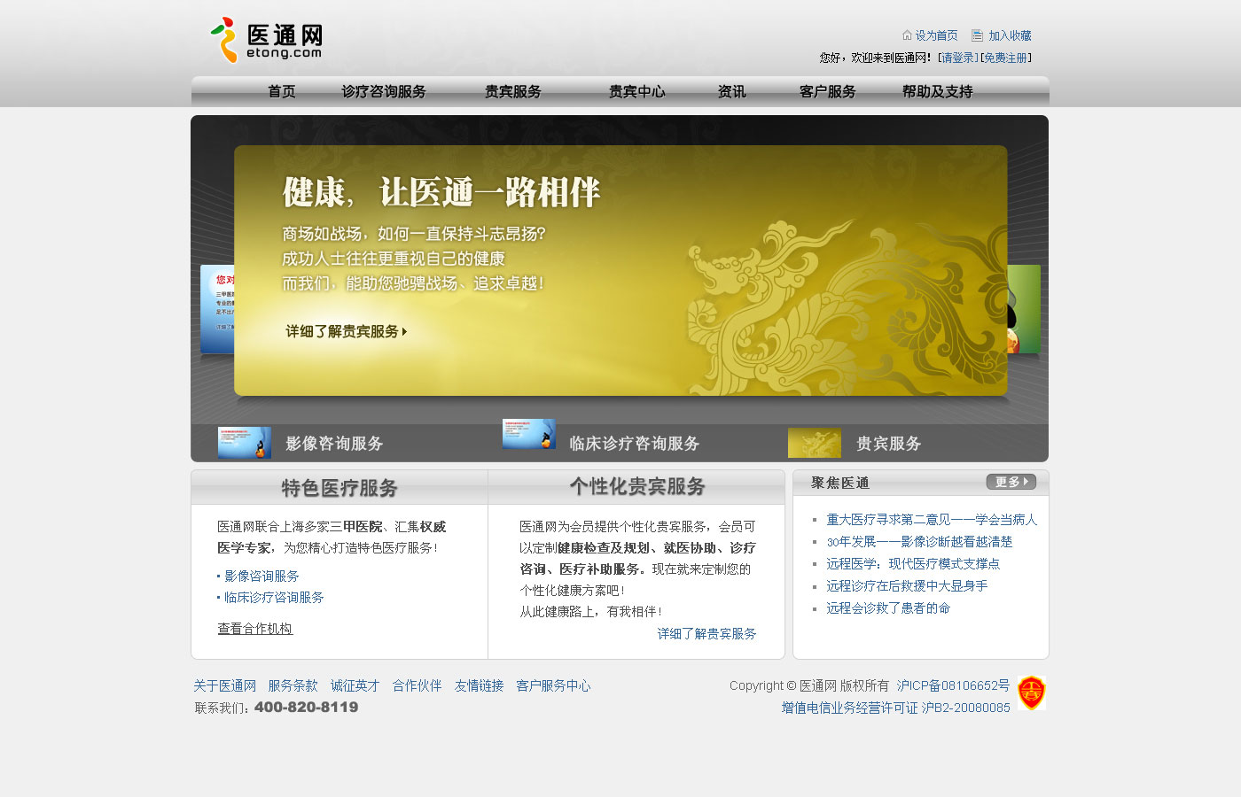This screenshot has height=797, width=1241.
Task: Show the previous banner slide on left
Action: (x=216, y=308)
